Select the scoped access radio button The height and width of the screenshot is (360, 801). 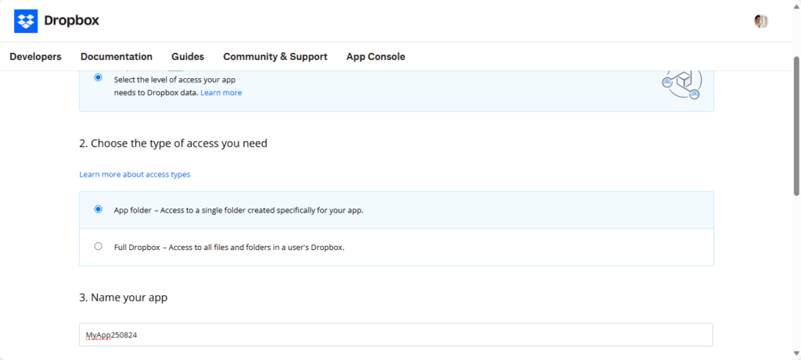click(98, 77)
